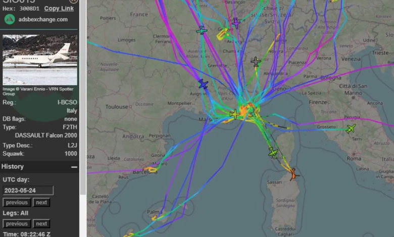The image size is (394, 237).
Task: Click the Type Desc. value L2J
Action: click(72, 145)
